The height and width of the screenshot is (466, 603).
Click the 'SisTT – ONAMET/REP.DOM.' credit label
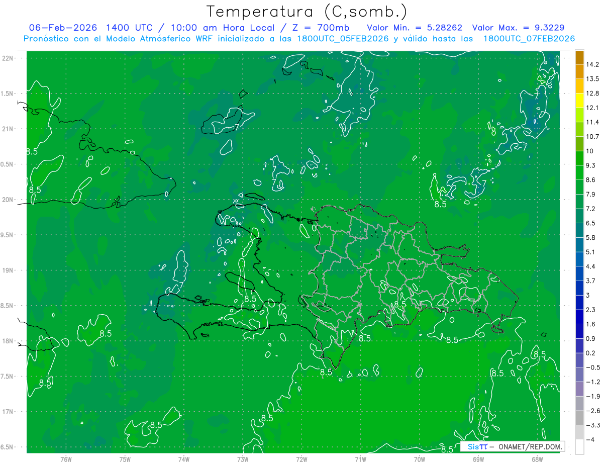[512, 446]
